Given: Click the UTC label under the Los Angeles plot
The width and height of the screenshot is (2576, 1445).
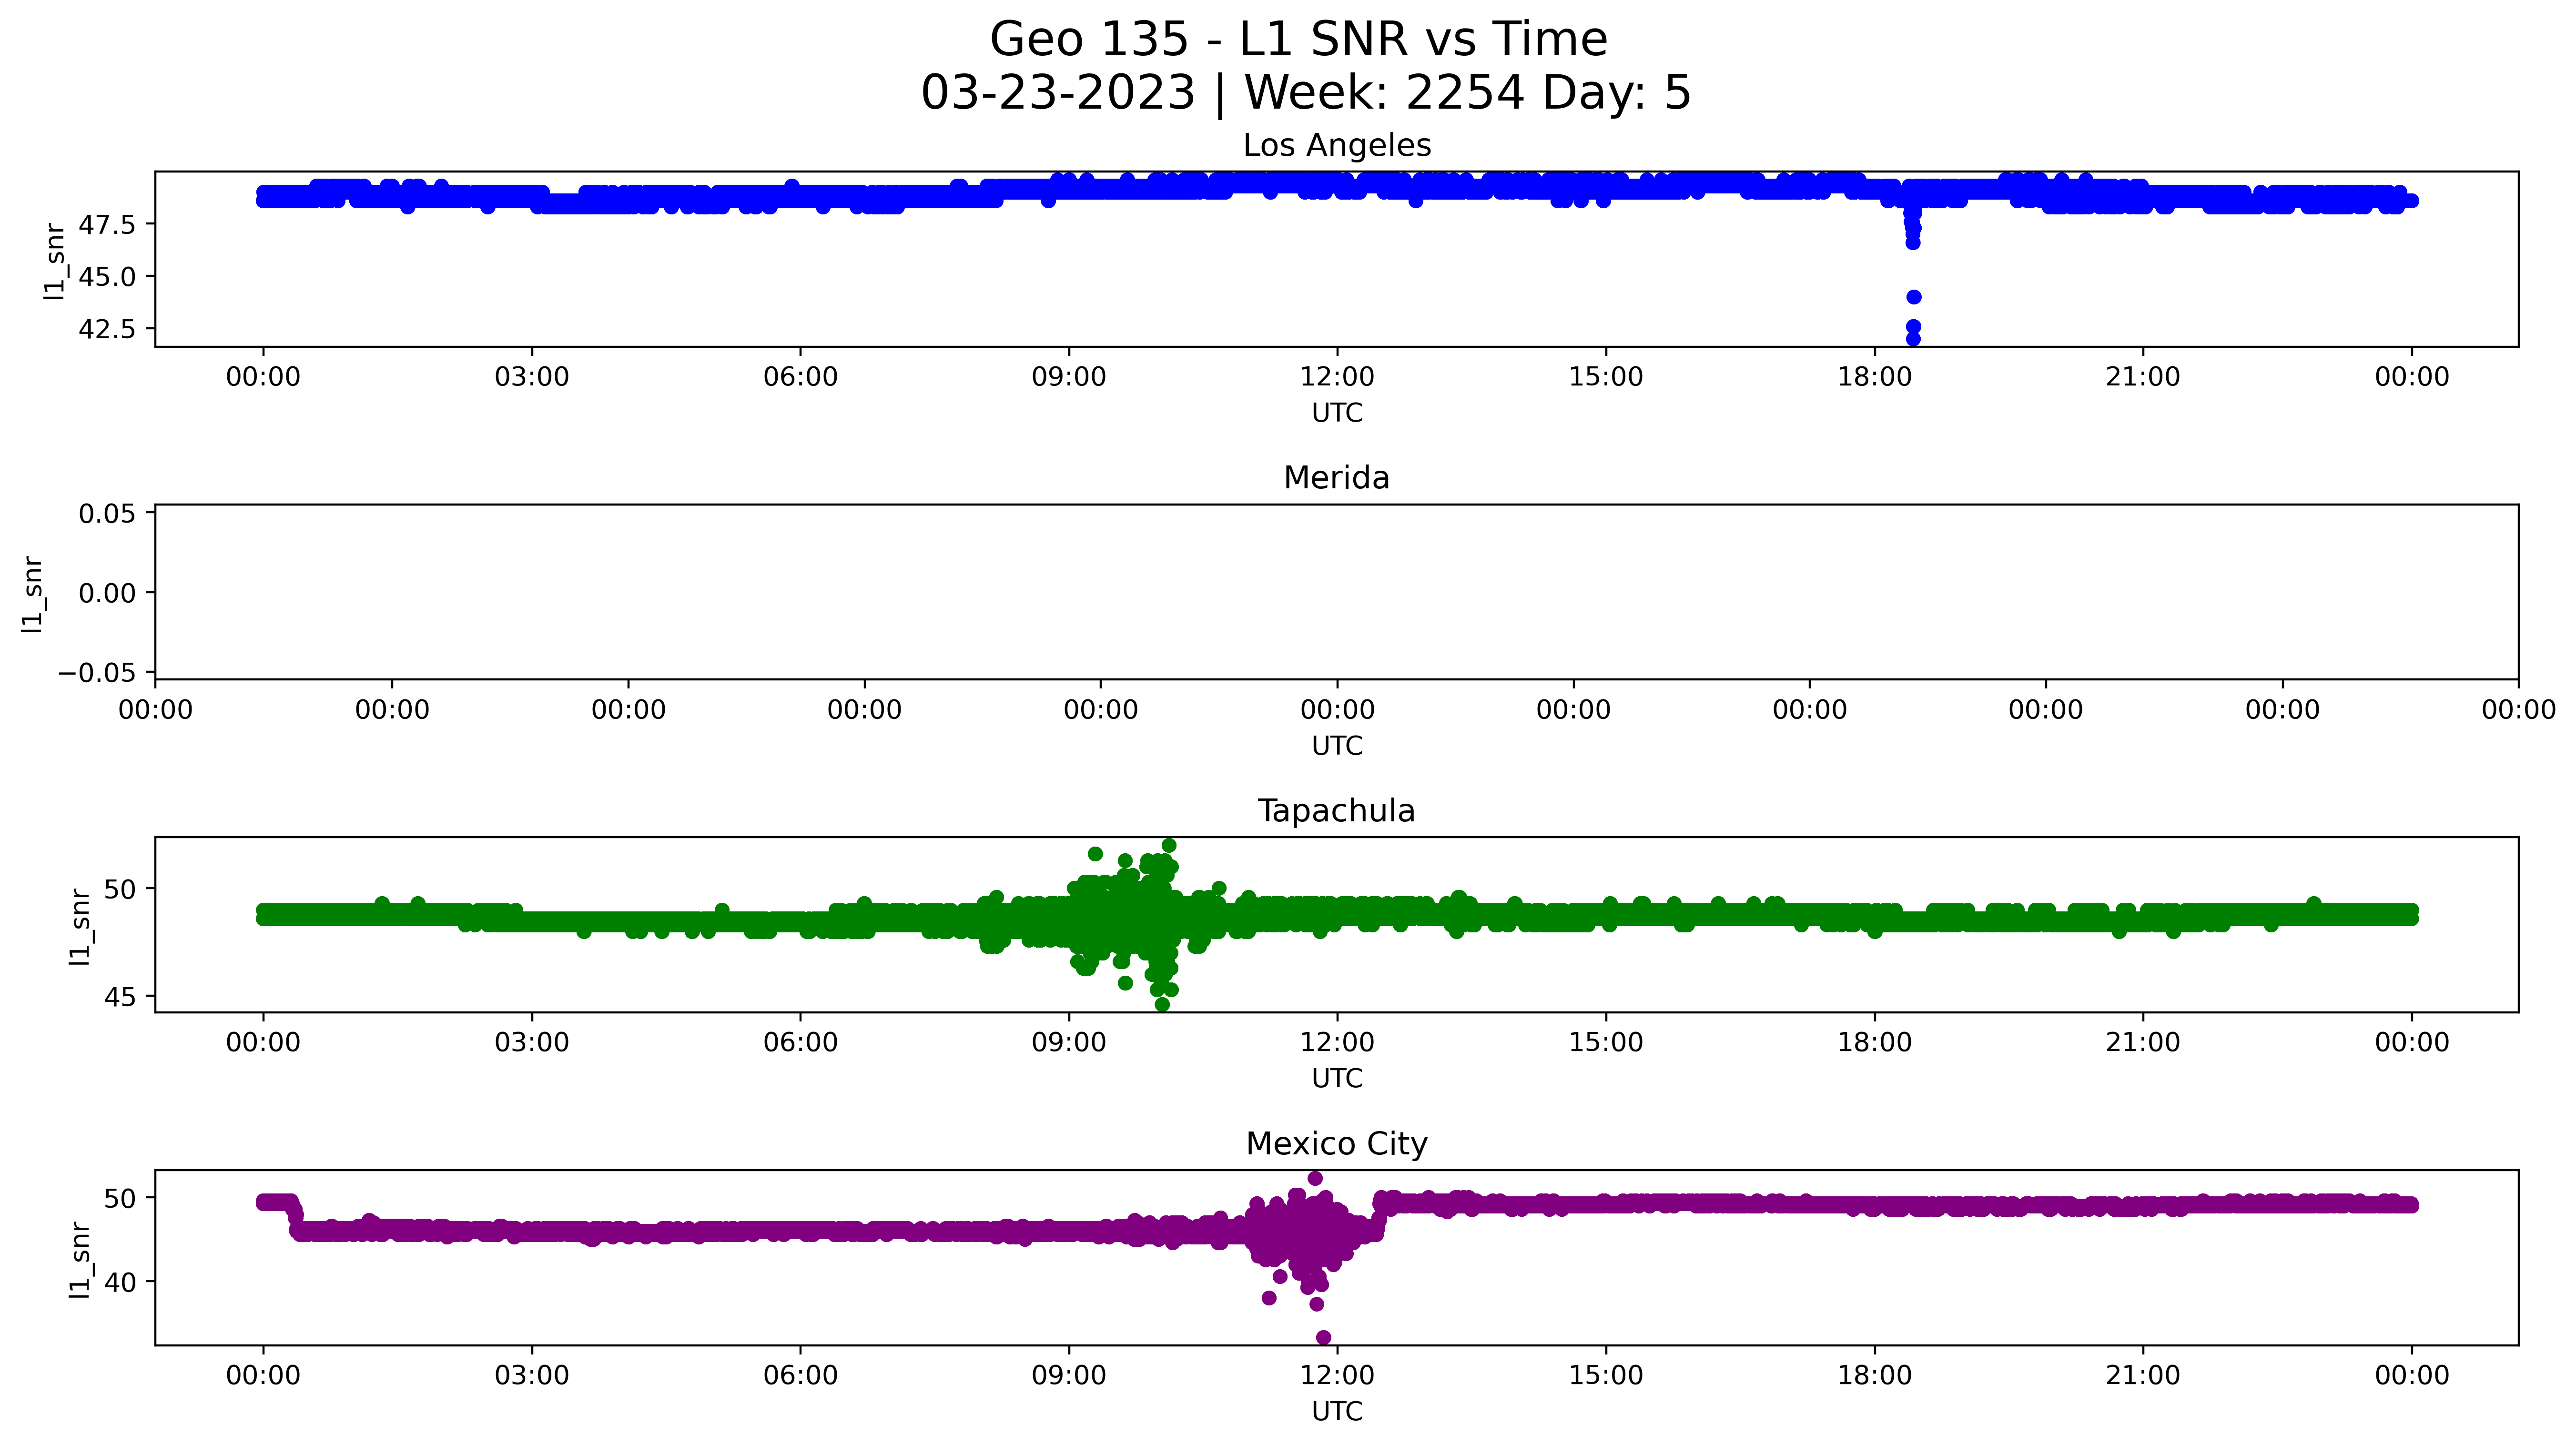Looking at the screenshot, I should coord(1337,413).
